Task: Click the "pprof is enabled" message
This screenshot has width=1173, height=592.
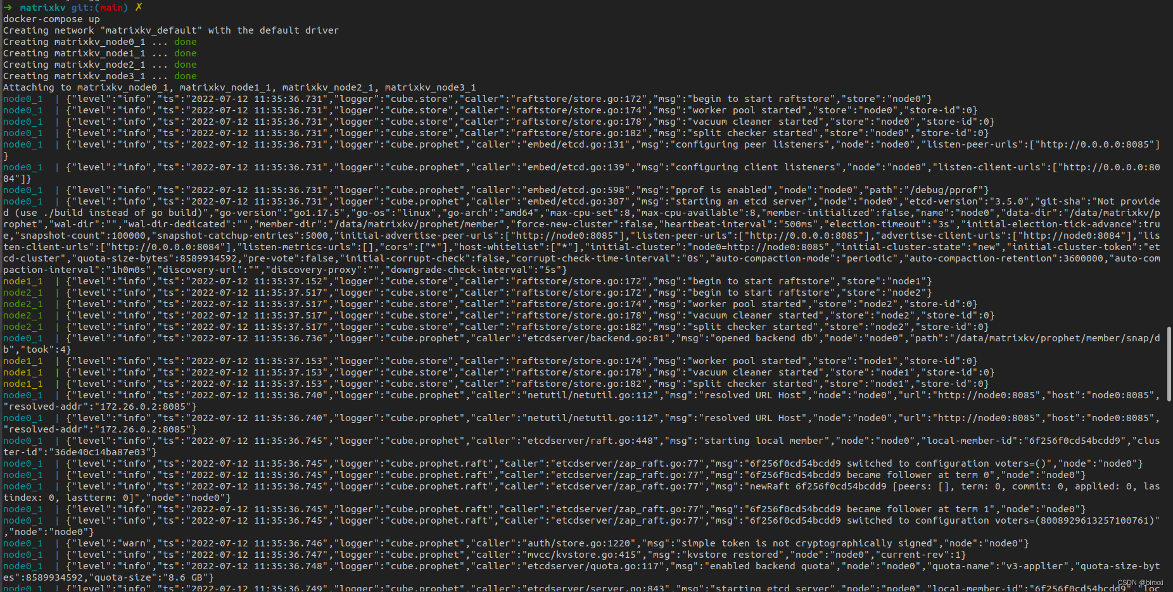Action: click(721, 190)
